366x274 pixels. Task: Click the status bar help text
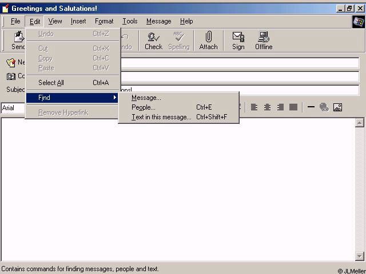pyautogui.click(x=80, y=269)
